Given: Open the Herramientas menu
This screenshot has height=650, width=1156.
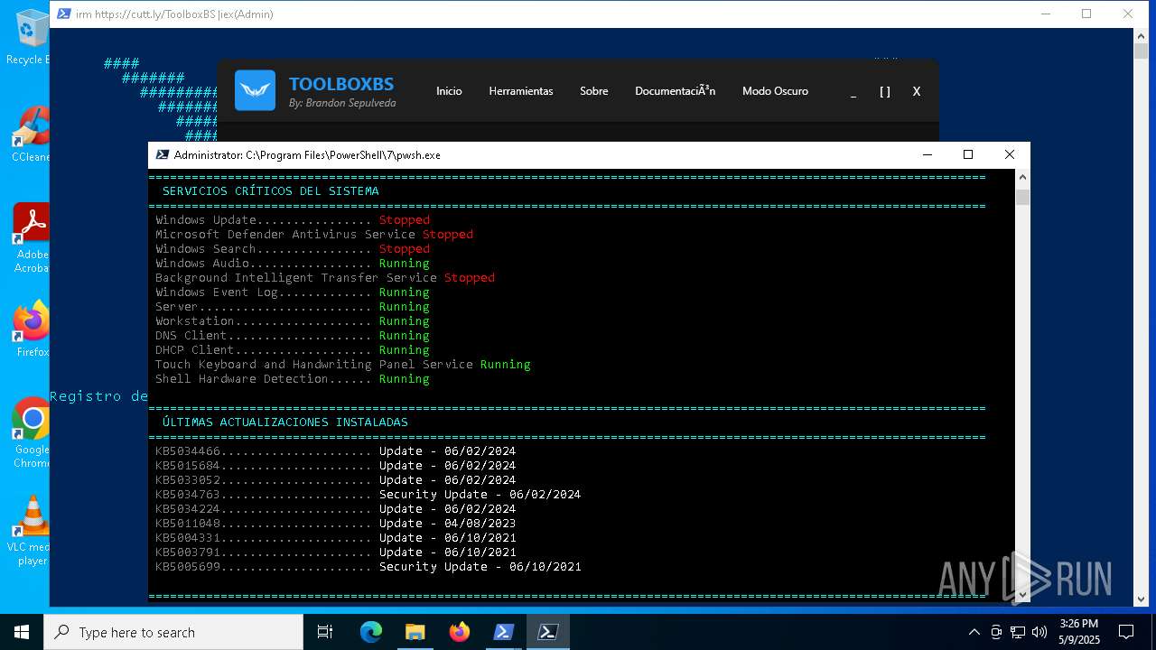Looking at the screenshot, I should [521, 91].
